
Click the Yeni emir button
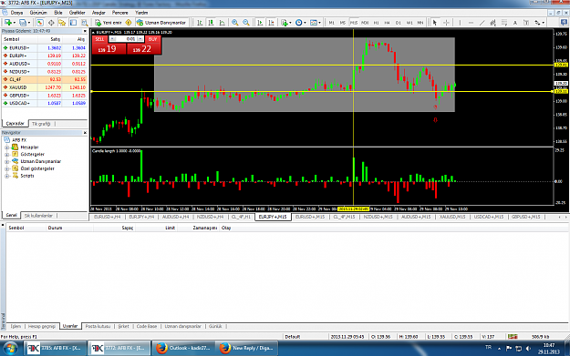(x=109, y=23)
